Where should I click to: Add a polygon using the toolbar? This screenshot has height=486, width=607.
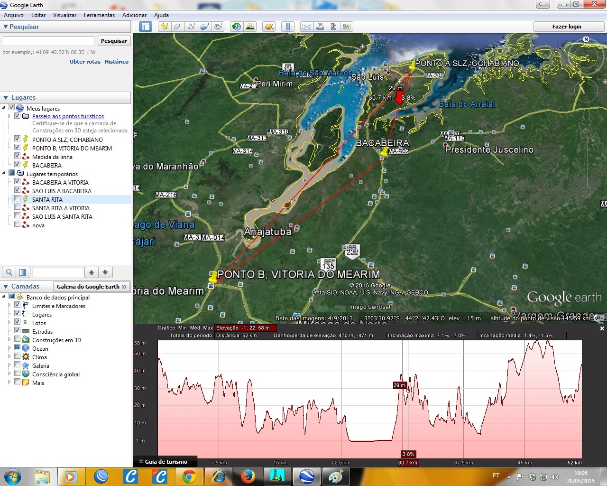coord(178,27)
